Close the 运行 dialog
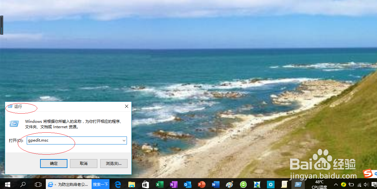This screenshot has width=377, height=189. pyautogui.click(x=127, y=106)
